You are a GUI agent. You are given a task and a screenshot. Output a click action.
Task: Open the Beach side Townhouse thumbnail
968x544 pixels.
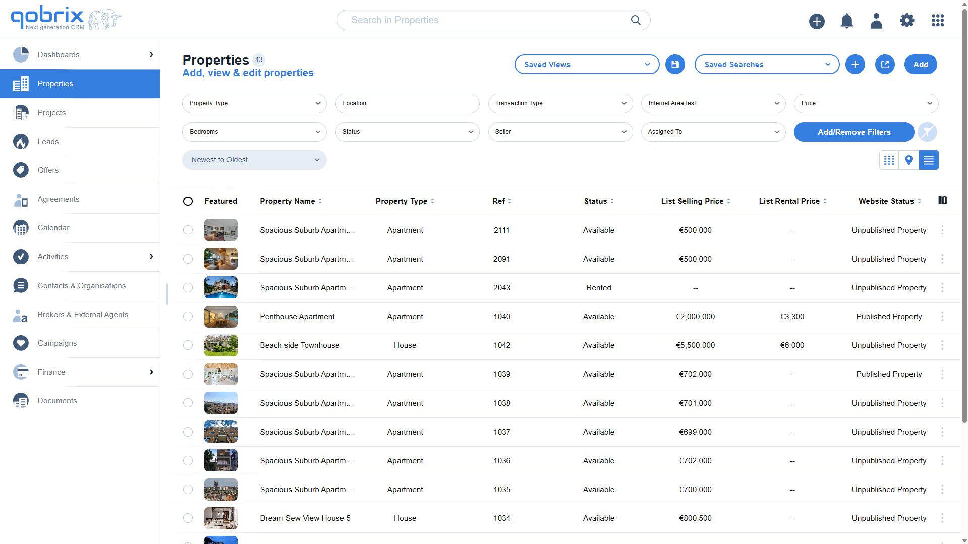click(x=220, y=345)
